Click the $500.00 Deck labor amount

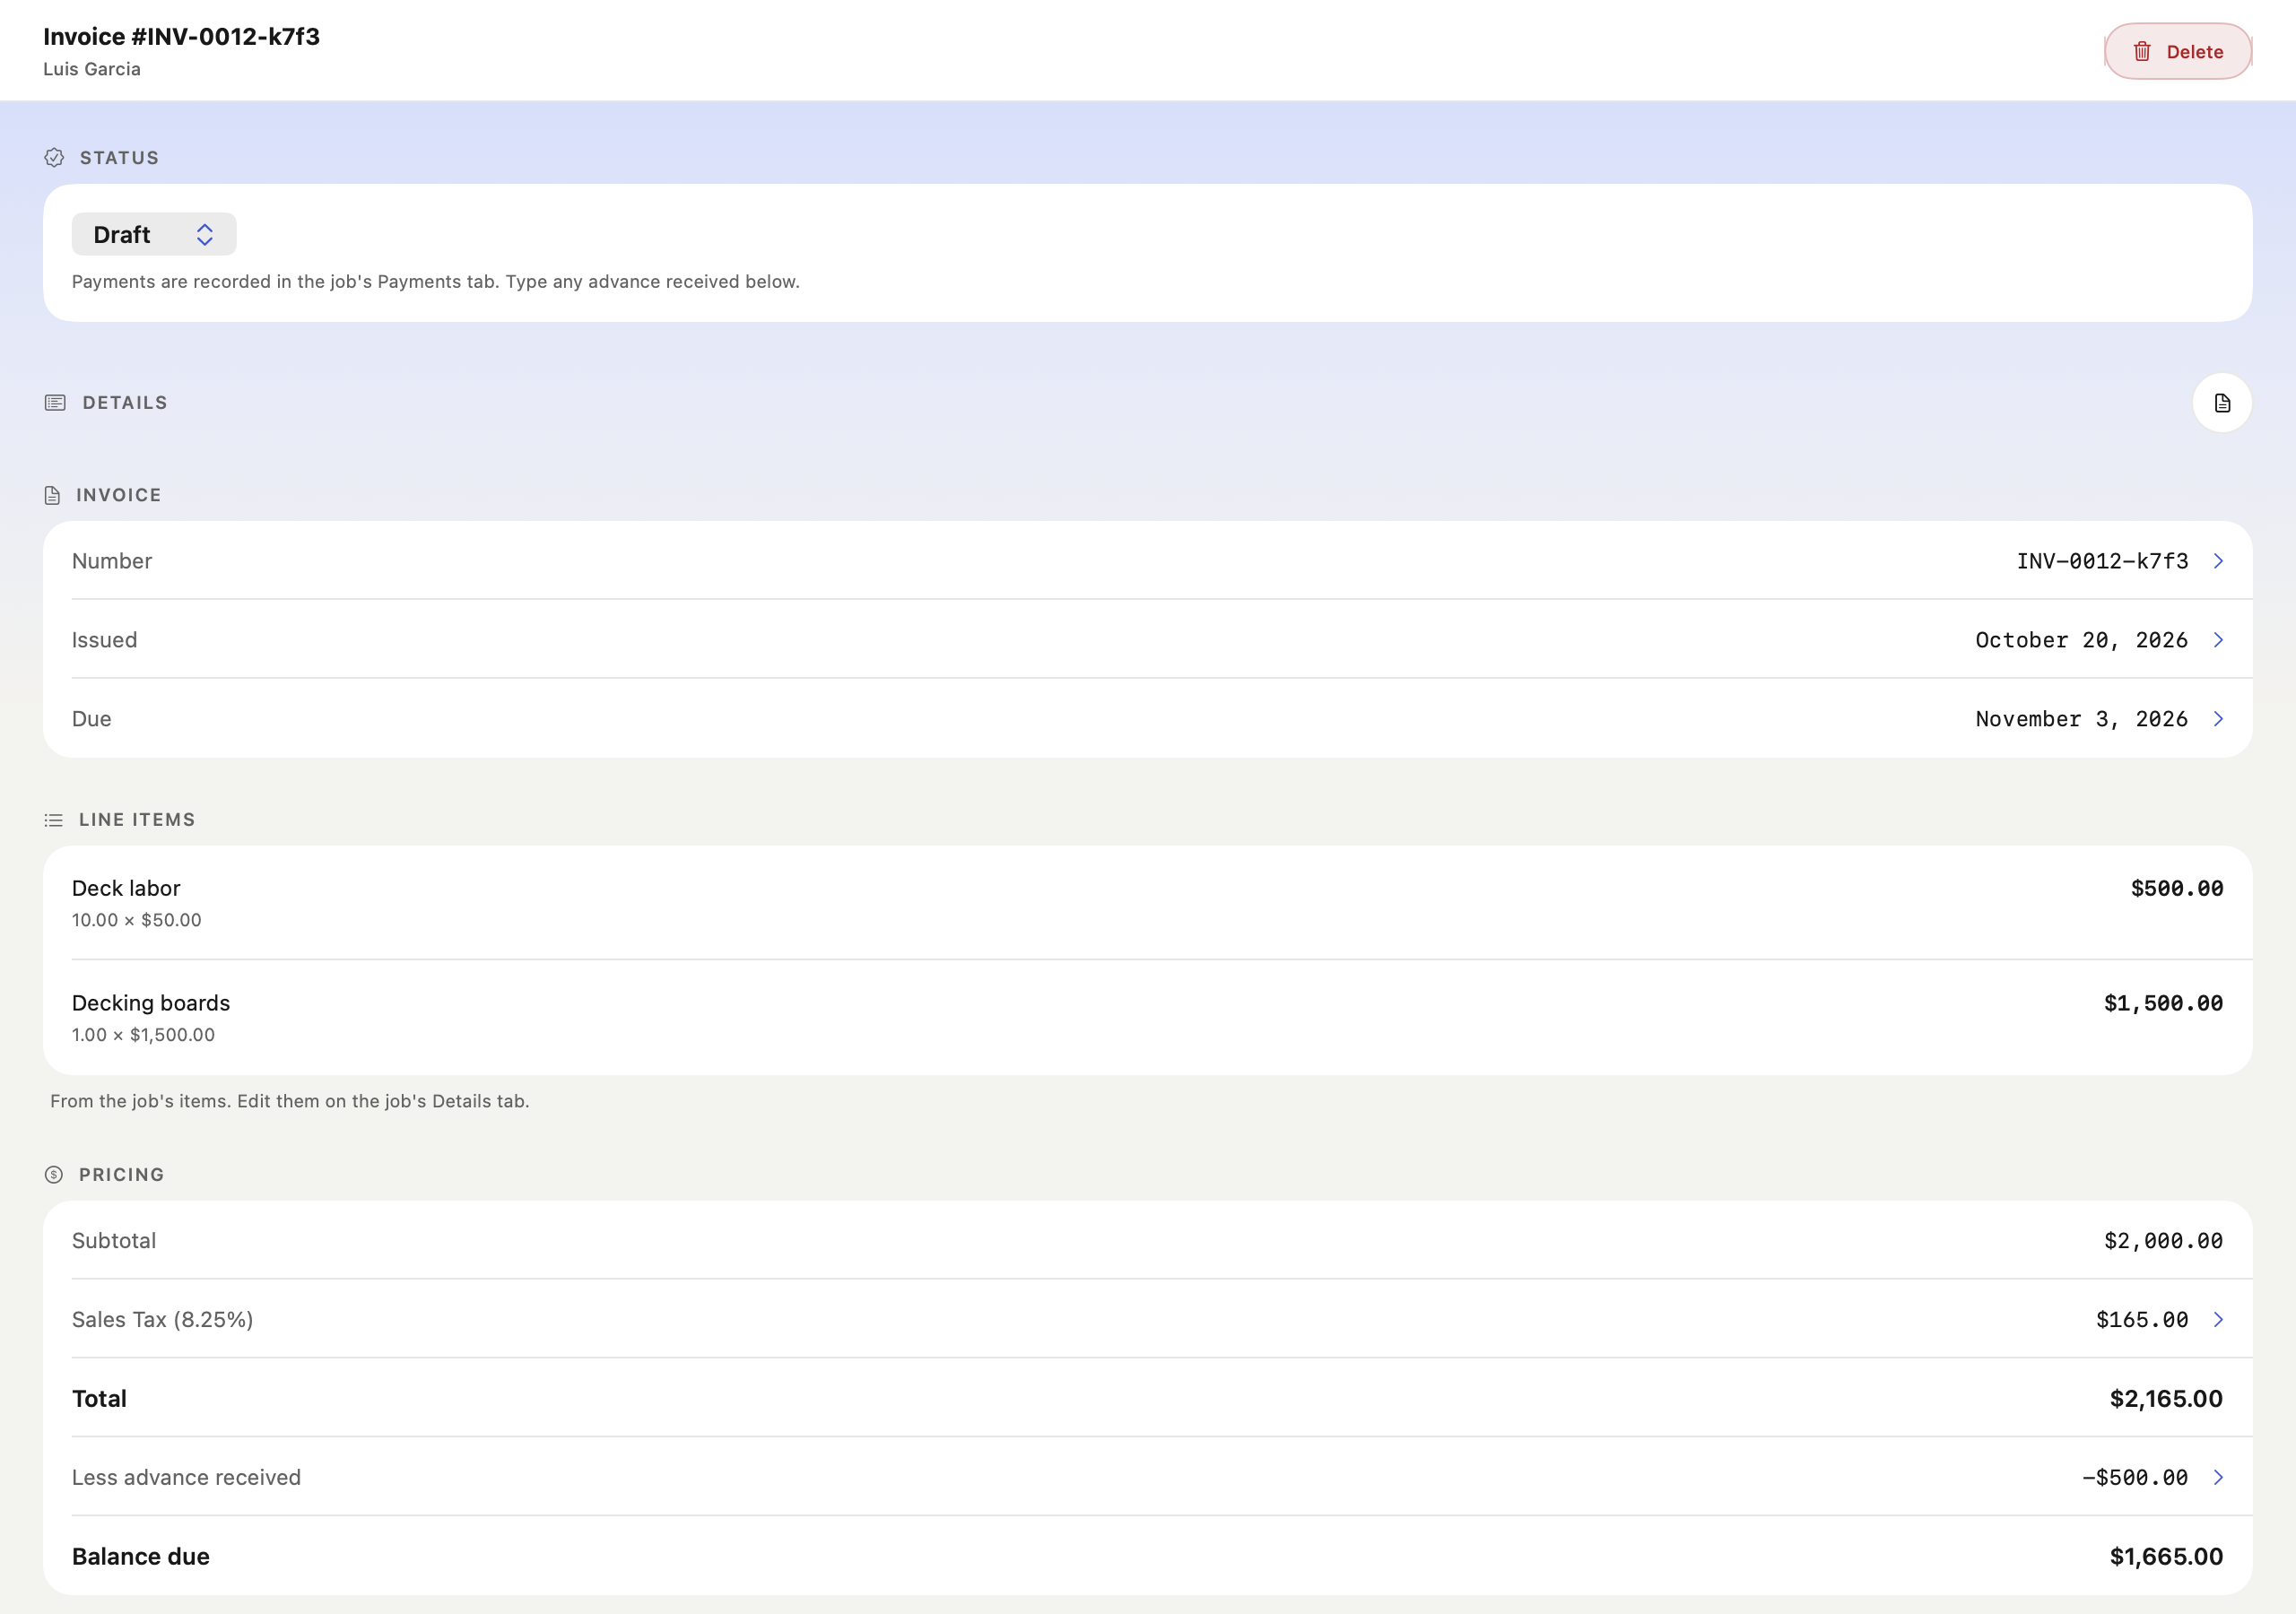click(2176, 888)
